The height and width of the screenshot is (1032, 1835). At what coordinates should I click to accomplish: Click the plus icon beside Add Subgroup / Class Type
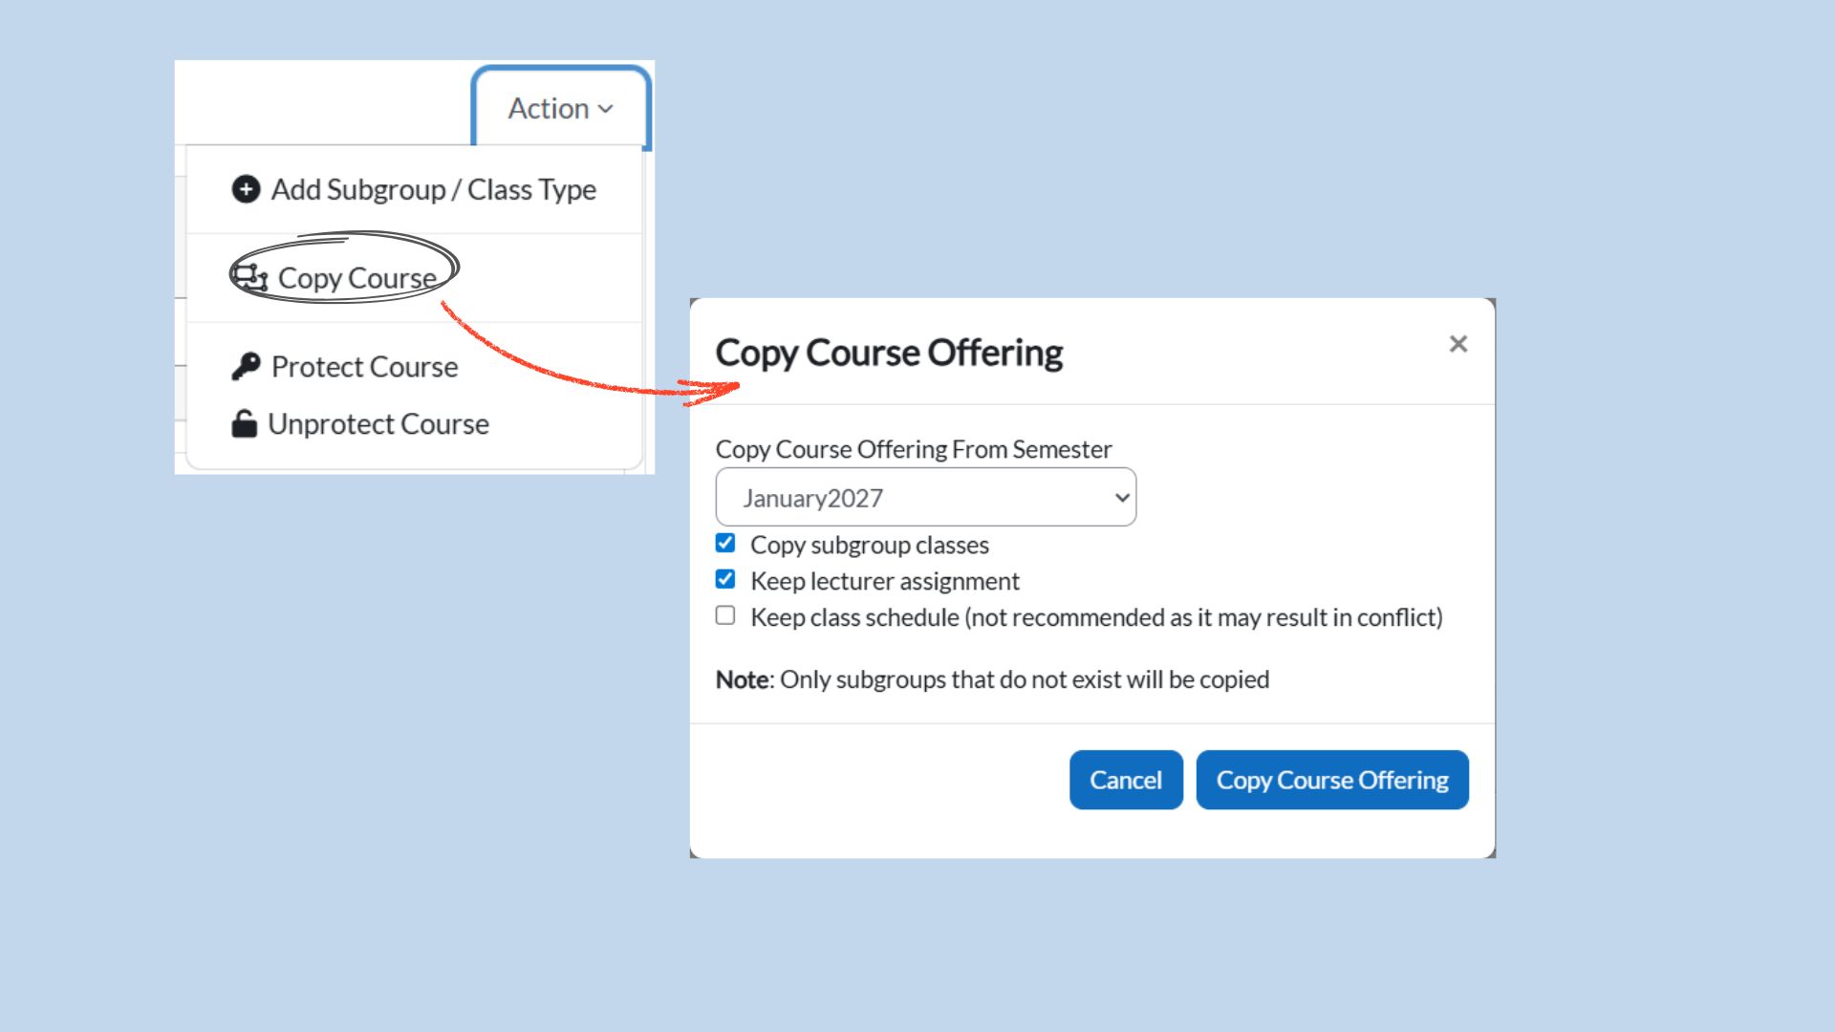click(x=246, y=189)
